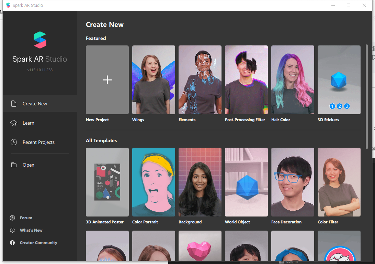Image resolution: width=375 pixels, height=264 pixels.
Task: Click the Wings label
Action: (138, 120)
